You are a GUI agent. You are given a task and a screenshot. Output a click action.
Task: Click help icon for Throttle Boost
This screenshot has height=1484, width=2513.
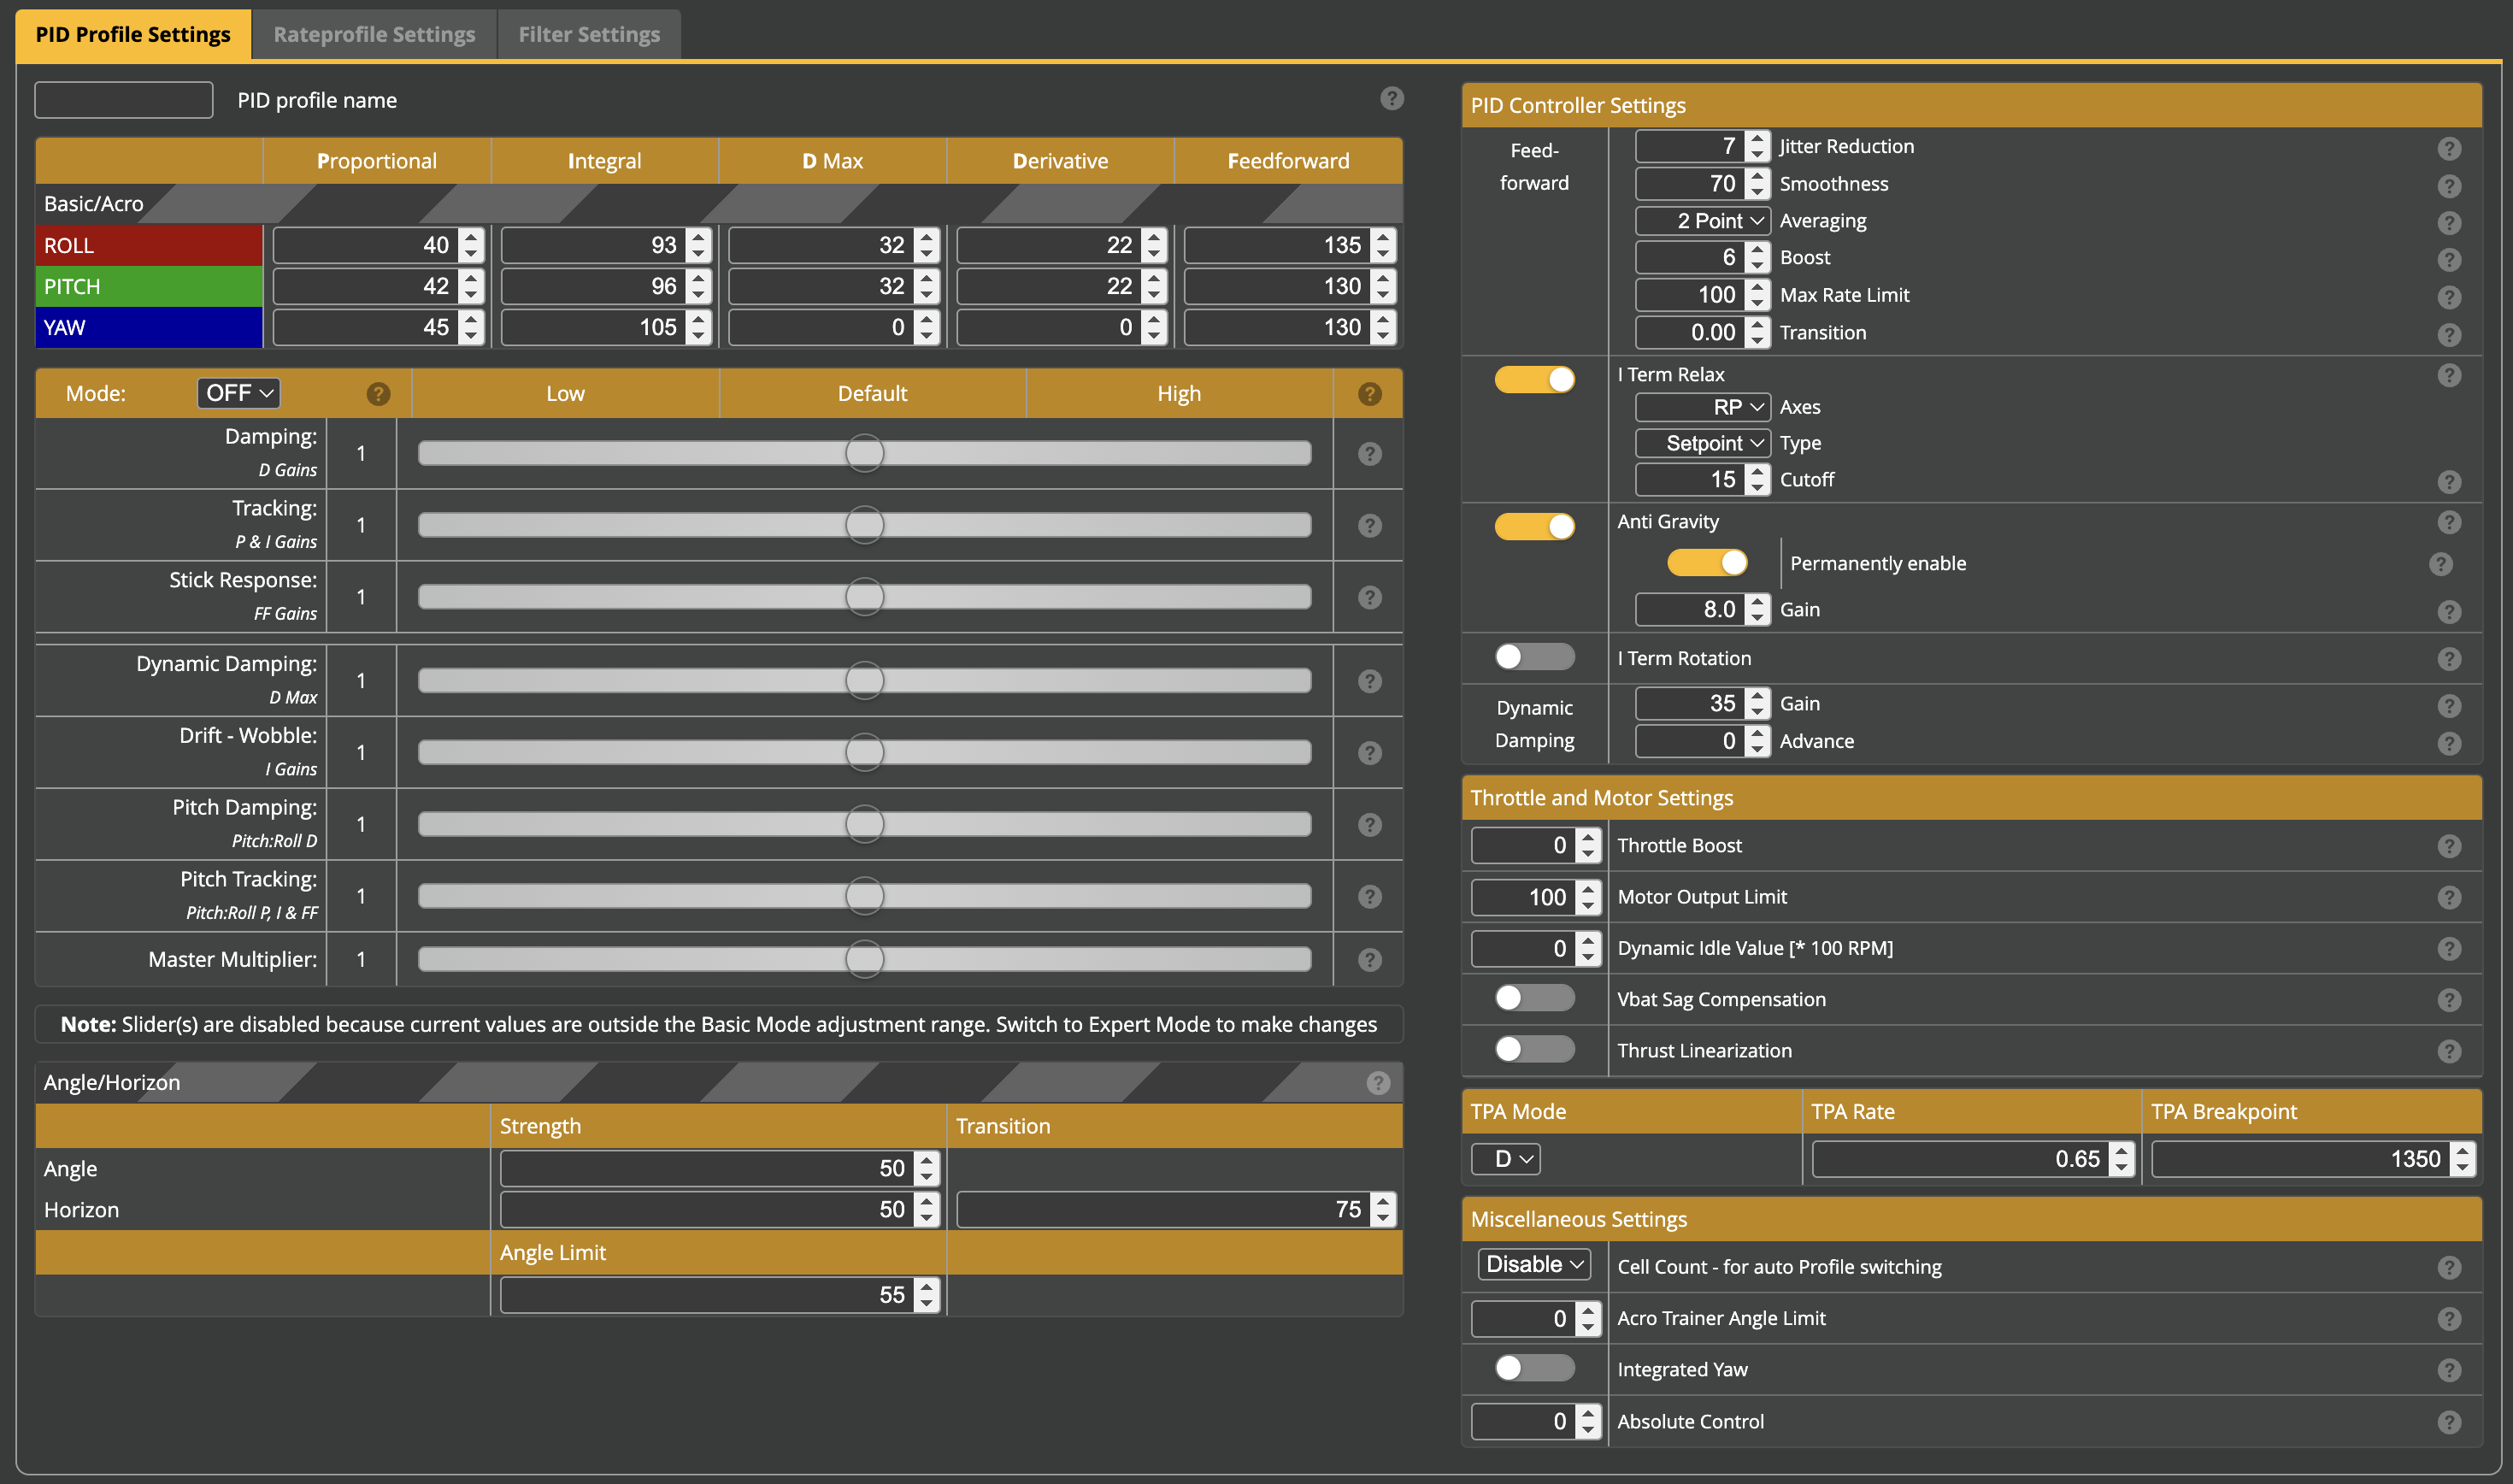point(2448,846)
